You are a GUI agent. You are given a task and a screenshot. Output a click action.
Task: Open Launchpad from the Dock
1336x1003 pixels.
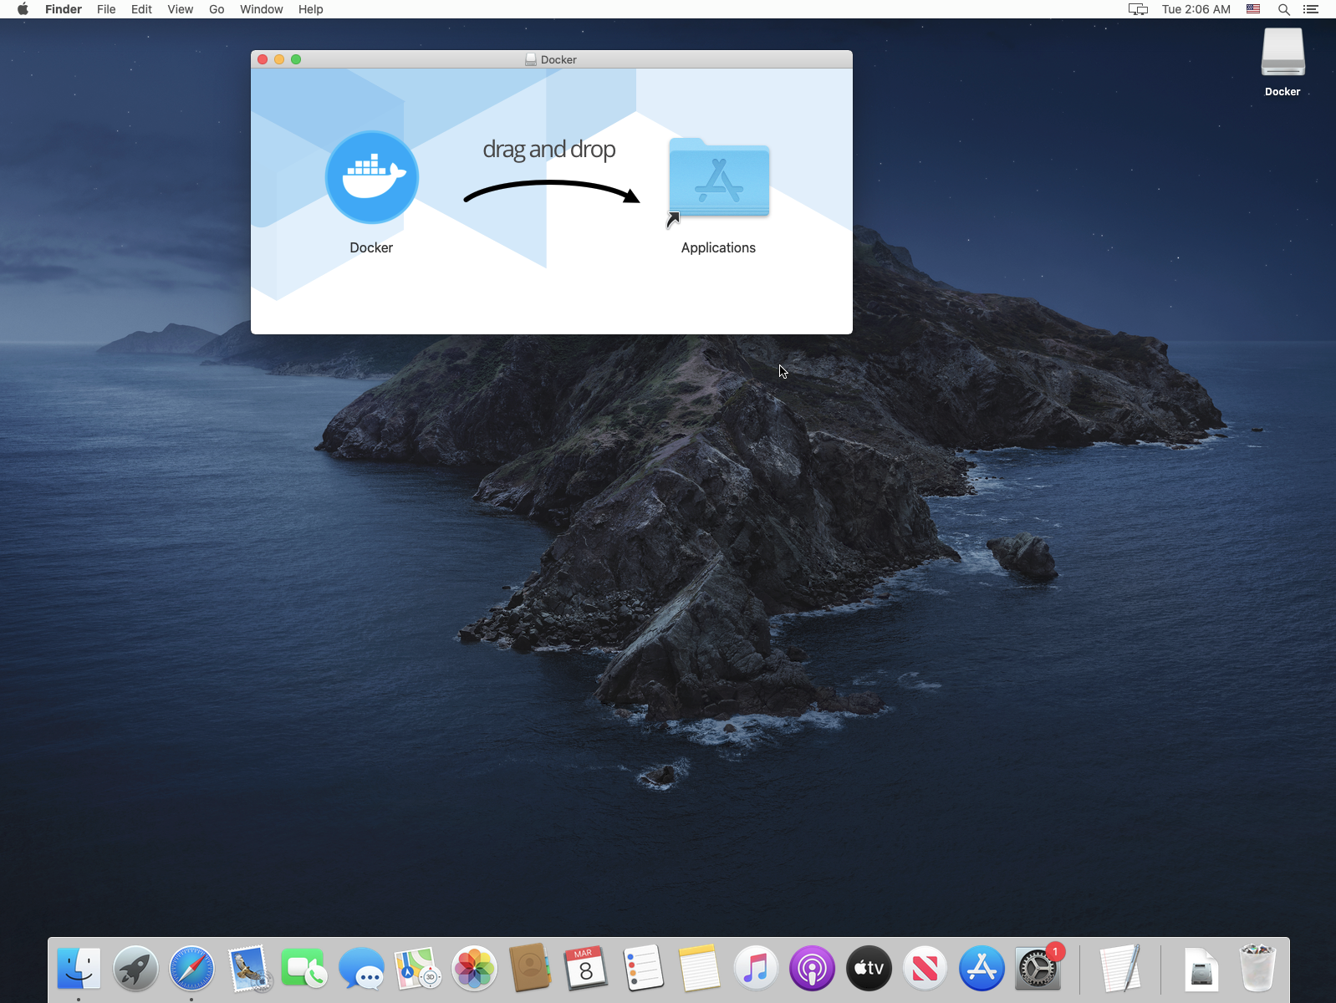point(135,969)
